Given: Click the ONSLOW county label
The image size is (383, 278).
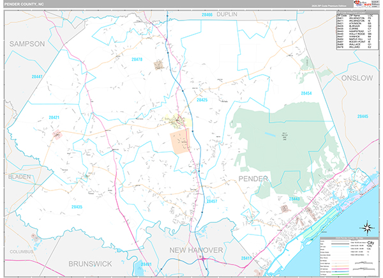Looking at the screenshot, I should tap(357, 77).
